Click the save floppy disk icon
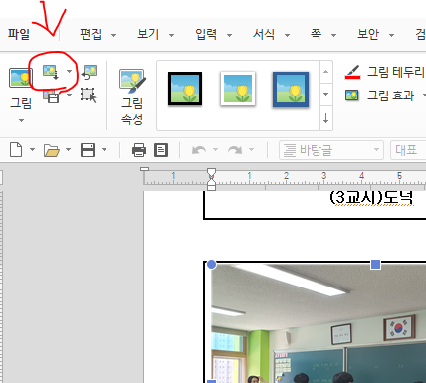Screen dimensions: 426x383 (88, 150)
